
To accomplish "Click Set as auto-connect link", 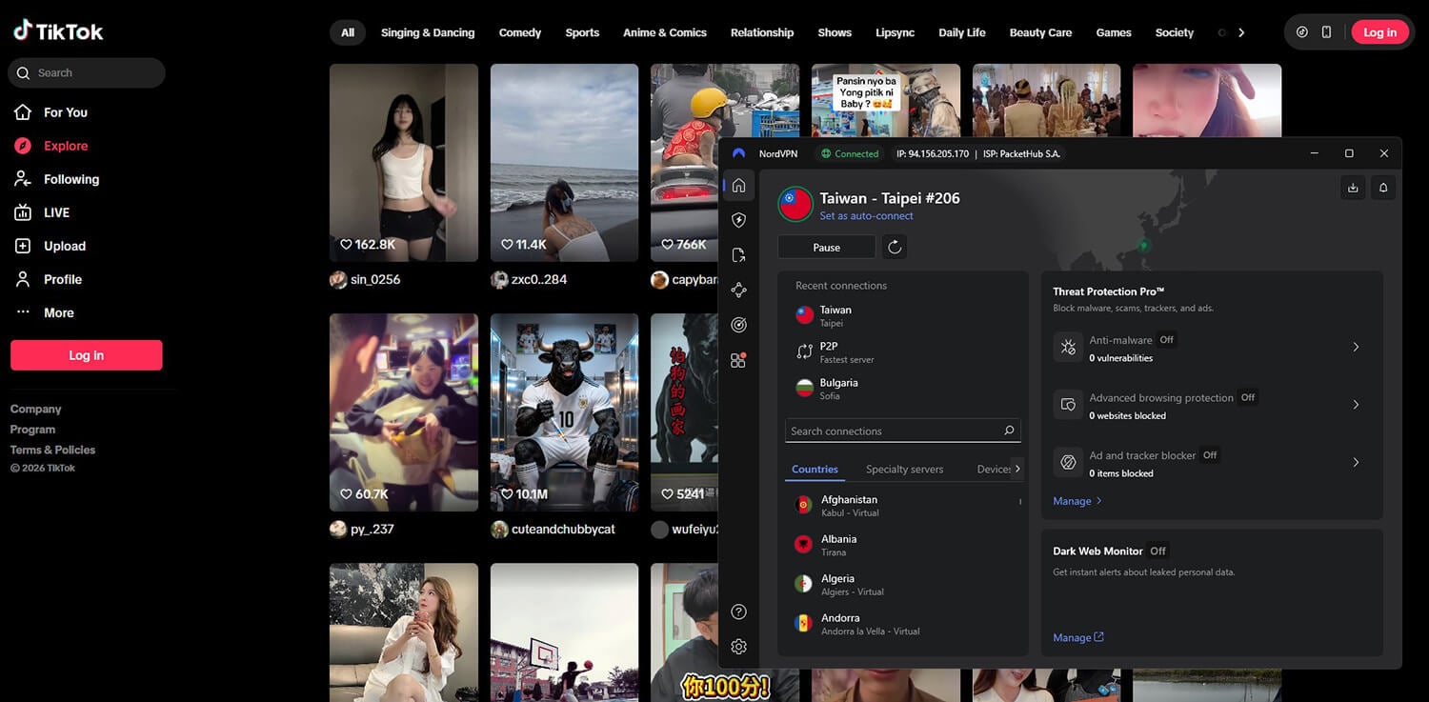I will tap(866, 215).
